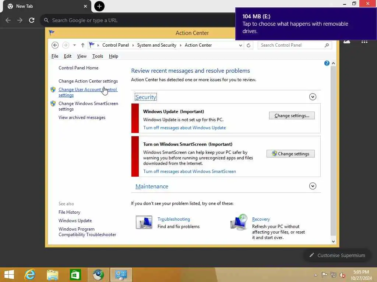Click the browser back arrow
The height and width of the screenshot is (282, 377).
pos(8,20)
